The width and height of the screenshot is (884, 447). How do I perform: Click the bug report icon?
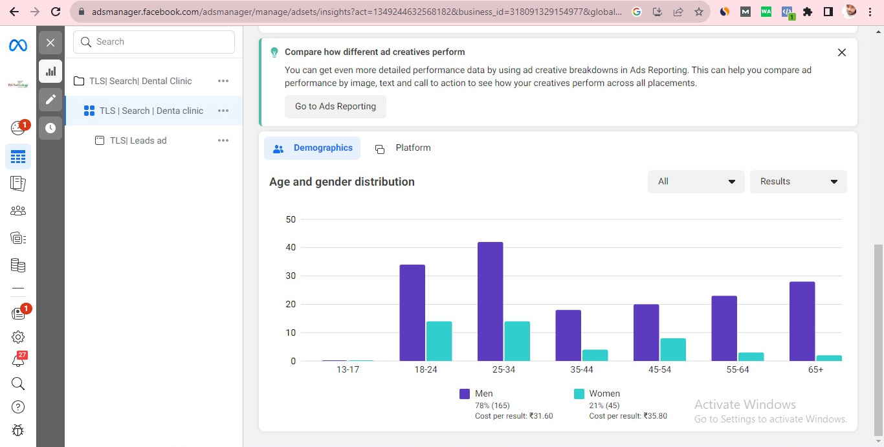click(18, 430)
